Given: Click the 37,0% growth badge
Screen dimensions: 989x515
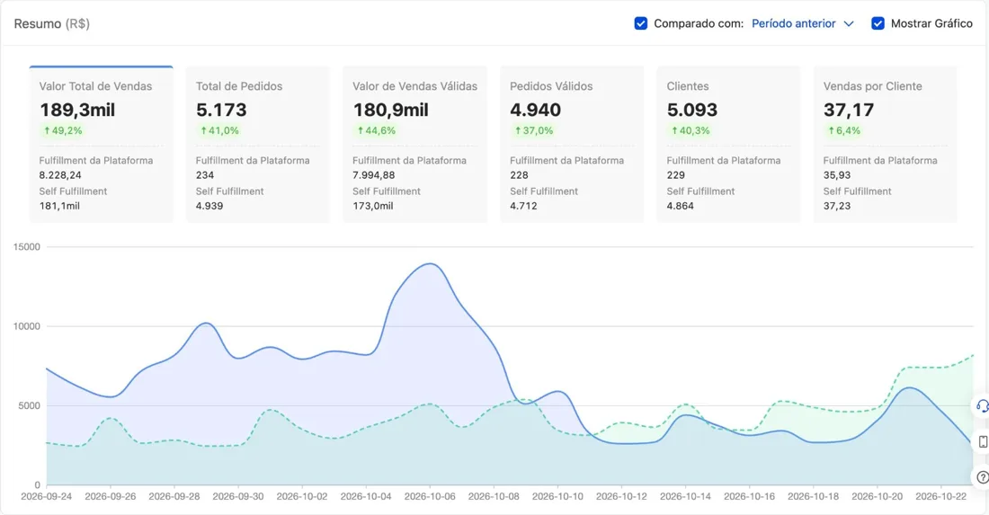Looking at the screenshot, I should point(533,130).
